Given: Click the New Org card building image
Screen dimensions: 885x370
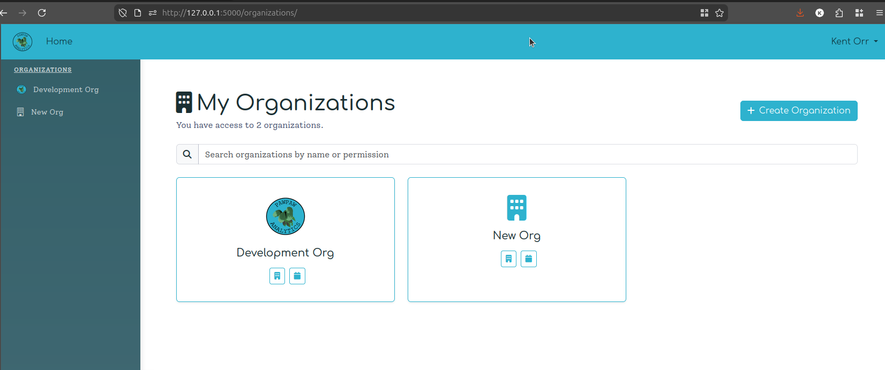Looking at the screenshot, I should 517,208.
